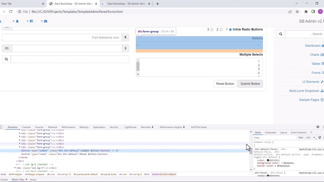Image resolution: width=324 pixels, height=182 pixels.
Task: Reload the page with refresh icon
Action: pos(11,12)
